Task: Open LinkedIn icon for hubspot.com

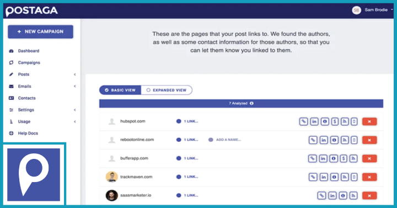Action: (x=314, y=121)
